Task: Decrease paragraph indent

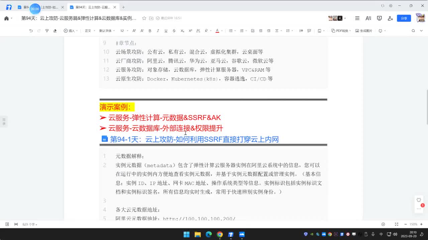Action: (x=261, y=31)
